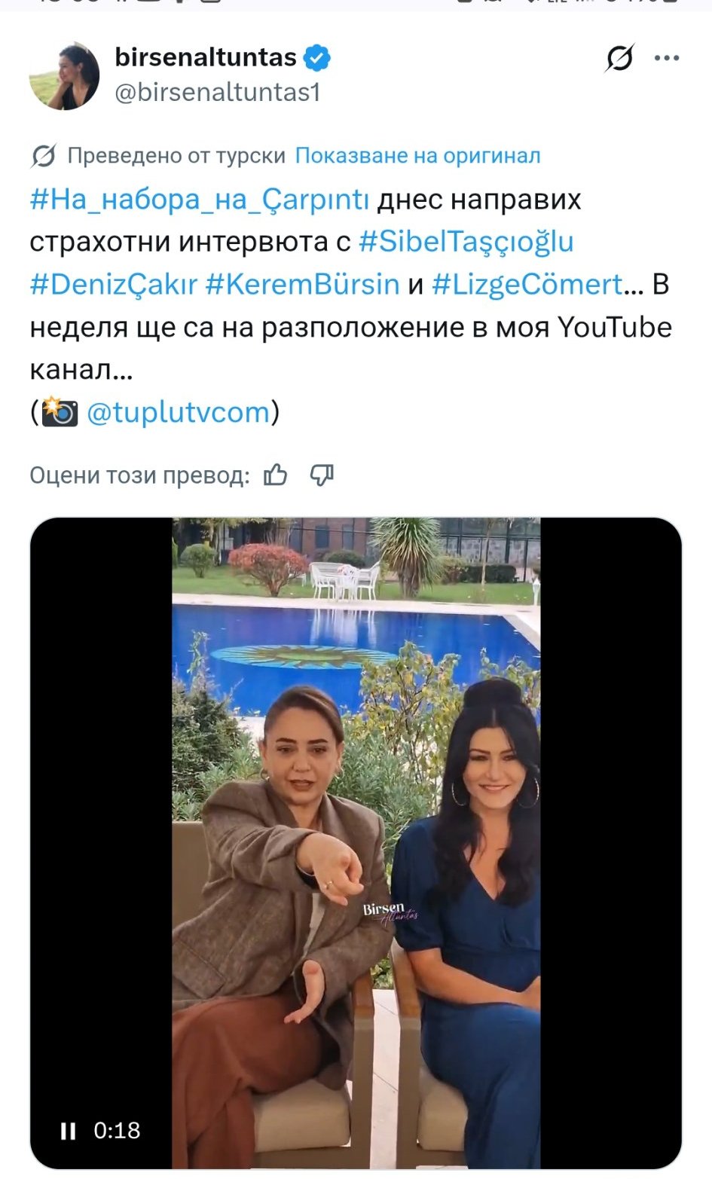Open hashtag #KeremBürsin
Image resolution: width=712 pixels, height=1179 pixels.
[302, 285]
